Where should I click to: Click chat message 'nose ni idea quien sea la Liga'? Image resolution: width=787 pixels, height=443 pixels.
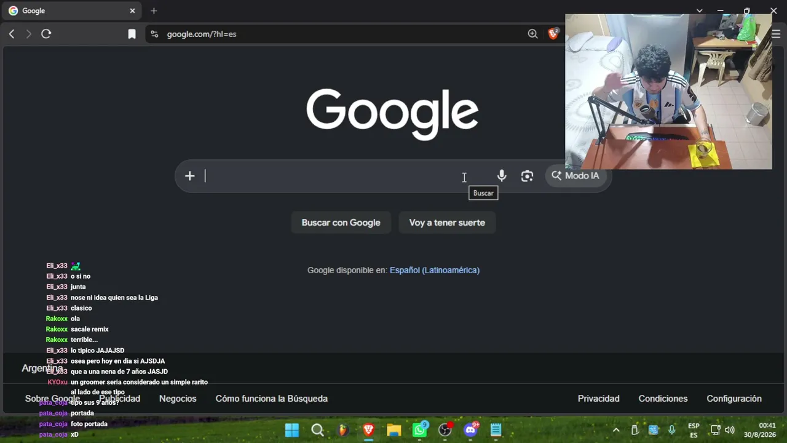[x=114, y=298]
